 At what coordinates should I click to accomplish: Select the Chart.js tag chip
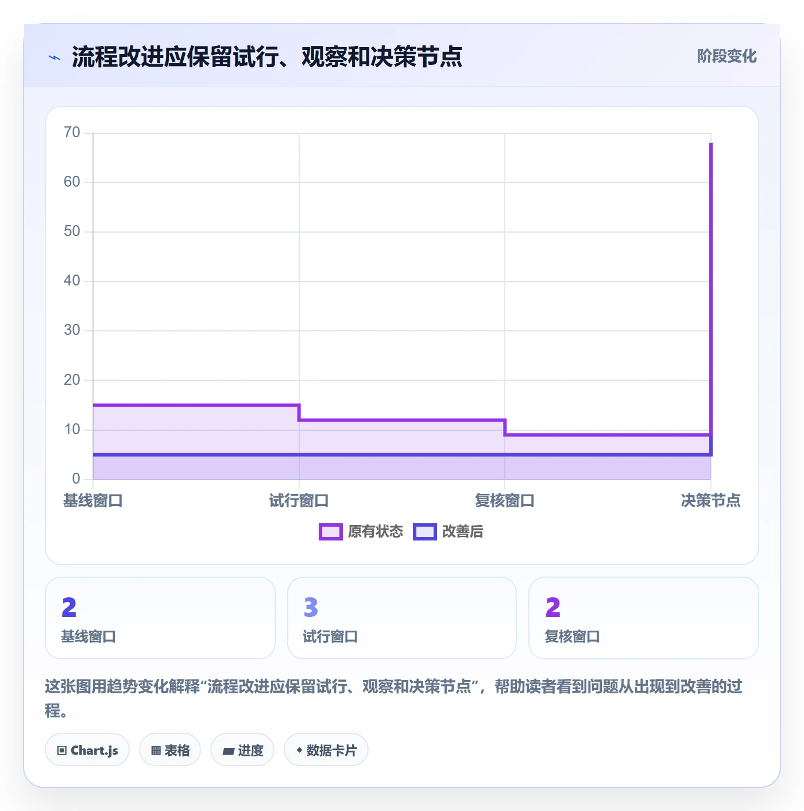[x=87, y=750]
